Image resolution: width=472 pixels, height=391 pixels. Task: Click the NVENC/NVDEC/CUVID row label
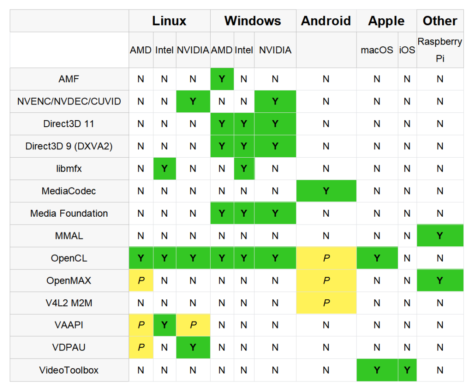point(69,101)
